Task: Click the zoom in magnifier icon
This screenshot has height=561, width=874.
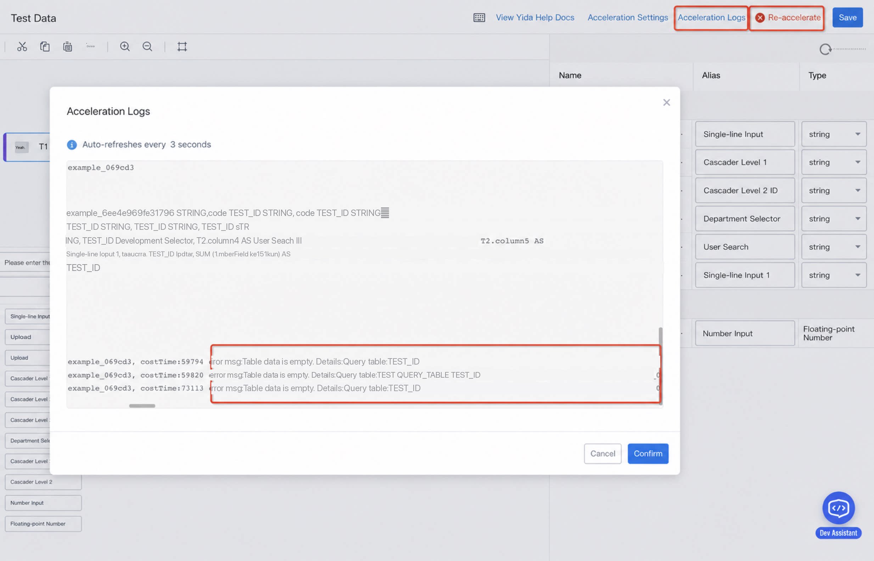Action: pyautogui.click(x=125, y=46)
